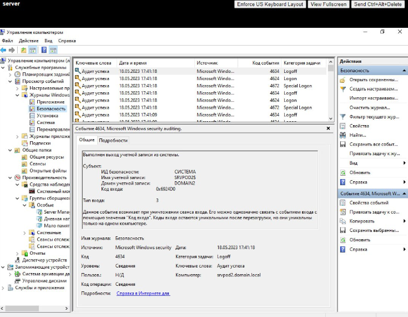The width and height of the screenshot is (408, 317).
Task: Click the Управление дисками icon
Action: (17, 281)
